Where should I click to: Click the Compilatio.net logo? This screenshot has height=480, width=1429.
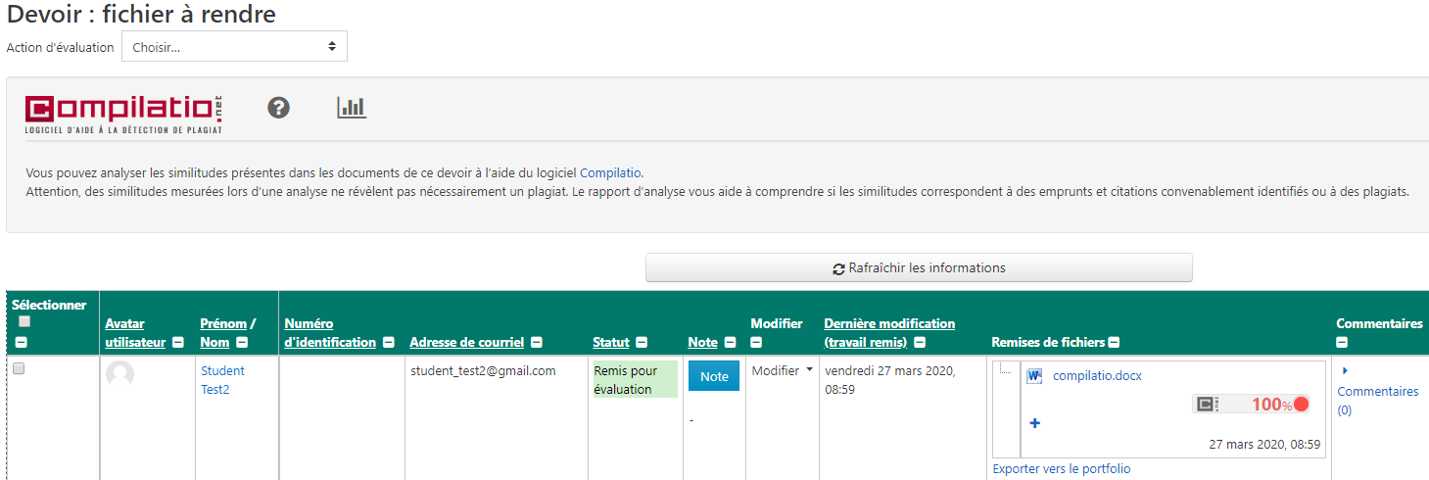(x=123, y=114)
